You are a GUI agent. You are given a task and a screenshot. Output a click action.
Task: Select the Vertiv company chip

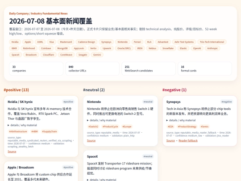tap(93, 48)
